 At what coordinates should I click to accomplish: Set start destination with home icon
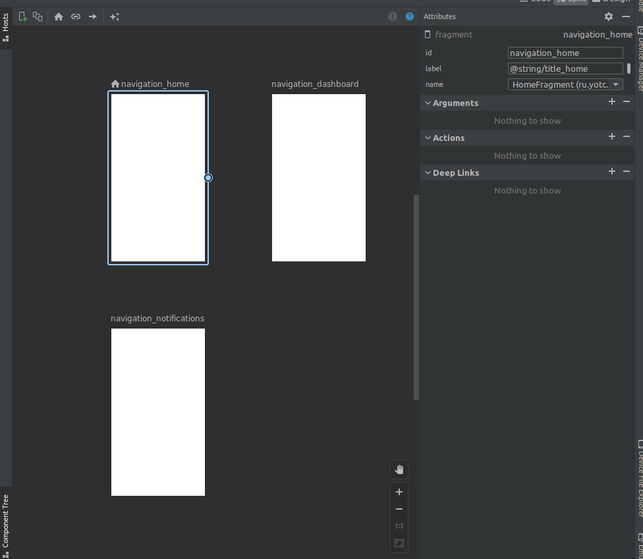pyautogui.click(x=59, y=16)
